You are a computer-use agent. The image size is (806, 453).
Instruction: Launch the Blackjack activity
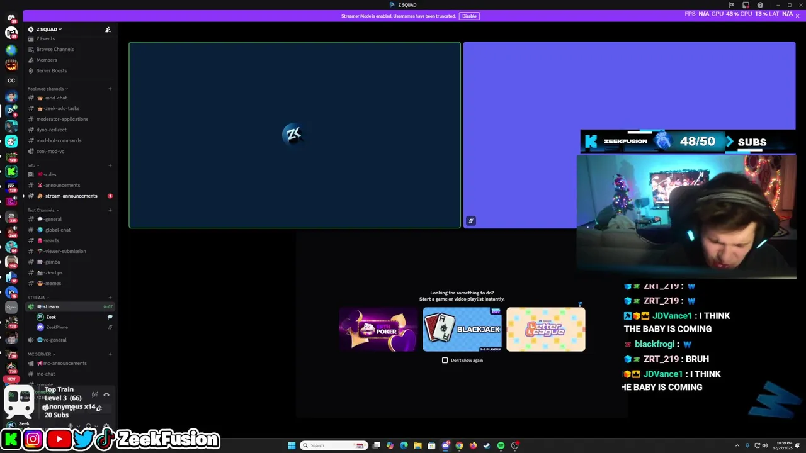[462, 329]
